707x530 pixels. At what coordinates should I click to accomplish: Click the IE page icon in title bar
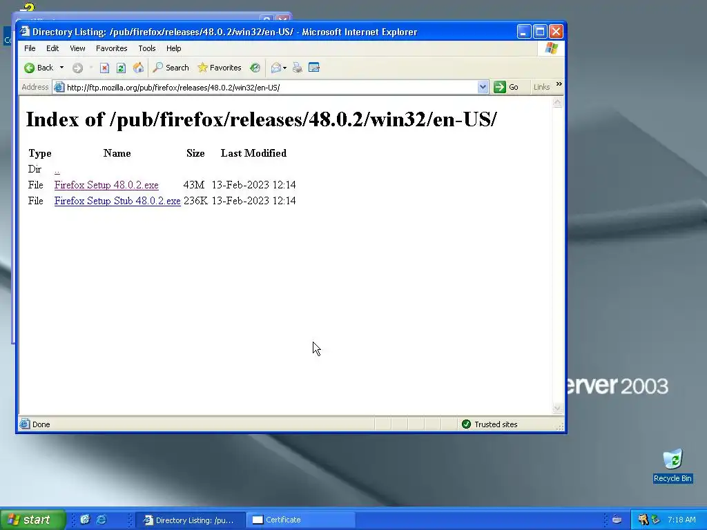coord(25,31)
